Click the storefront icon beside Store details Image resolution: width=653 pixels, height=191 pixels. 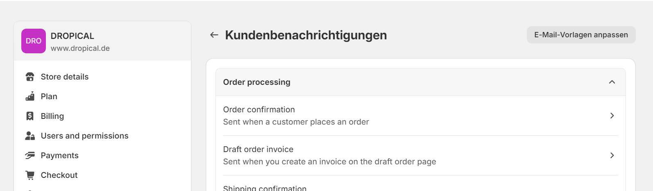click(x=30, y=77)
